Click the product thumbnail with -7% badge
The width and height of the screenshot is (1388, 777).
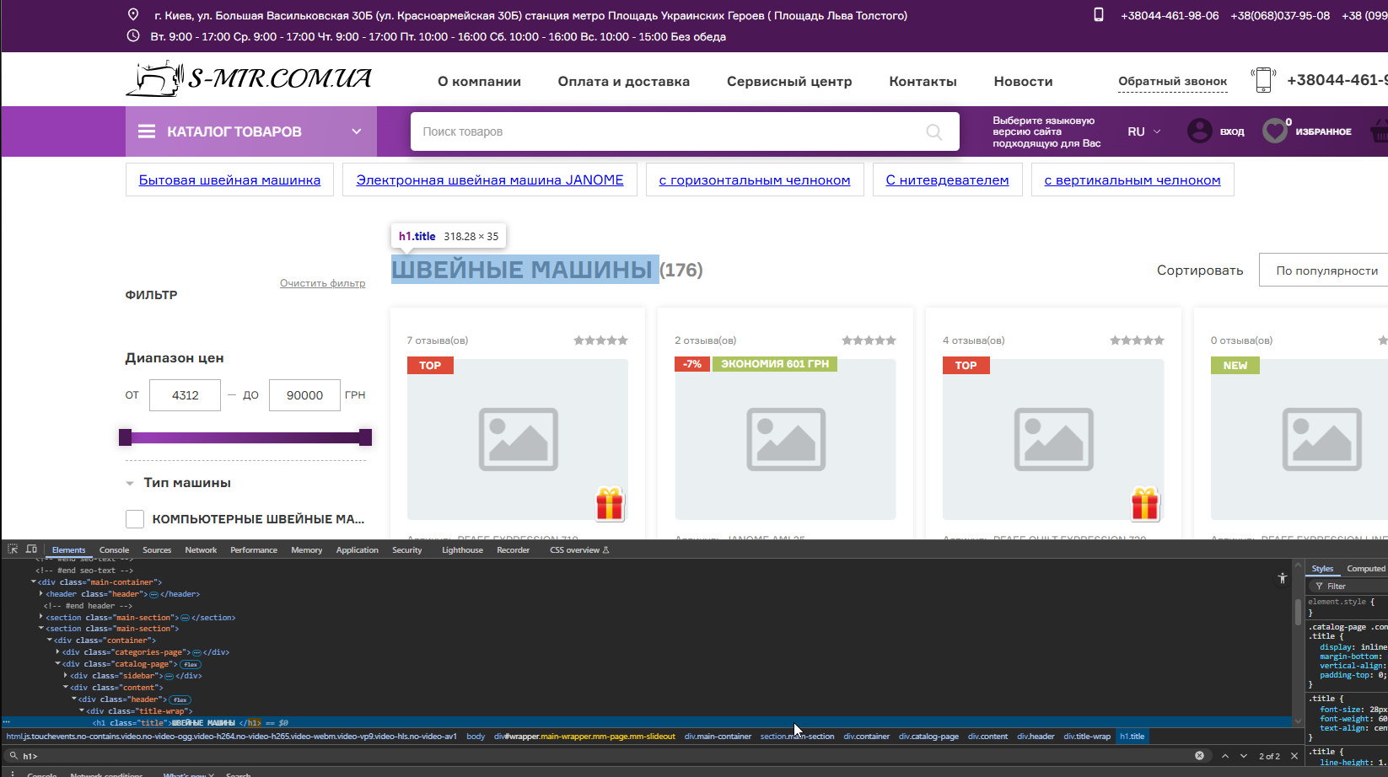[785, 440]
